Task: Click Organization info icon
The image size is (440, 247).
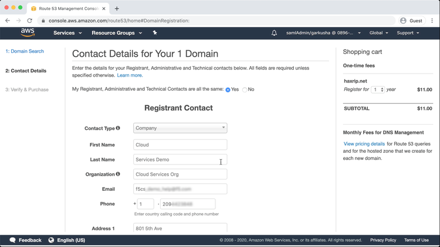Action: 118,174
